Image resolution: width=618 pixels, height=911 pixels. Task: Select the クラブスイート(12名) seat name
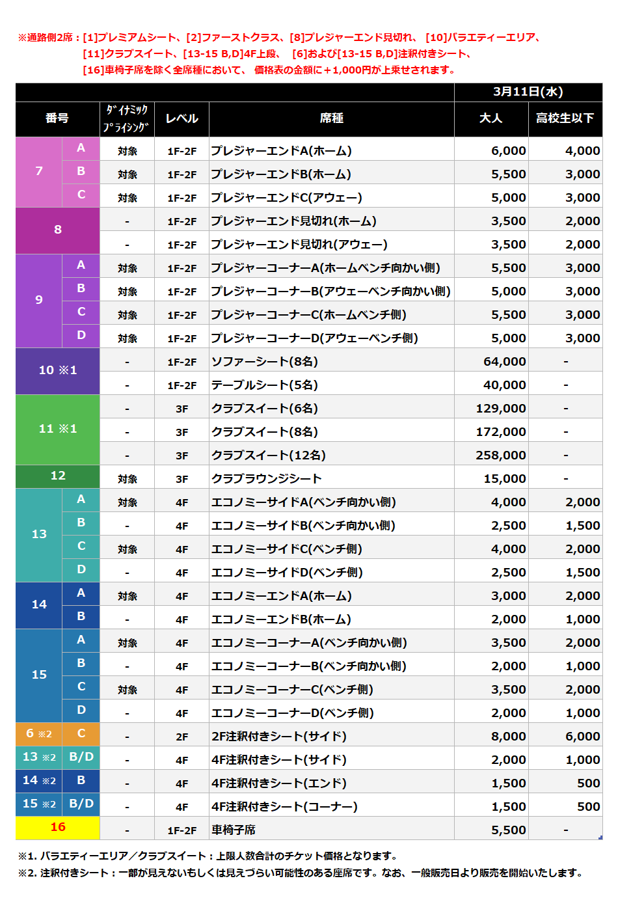click(269, 455)
